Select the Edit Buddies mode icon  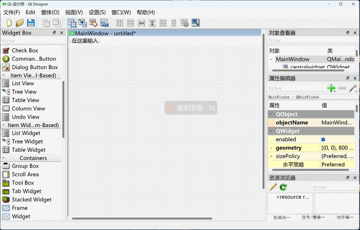pos(93,23)
